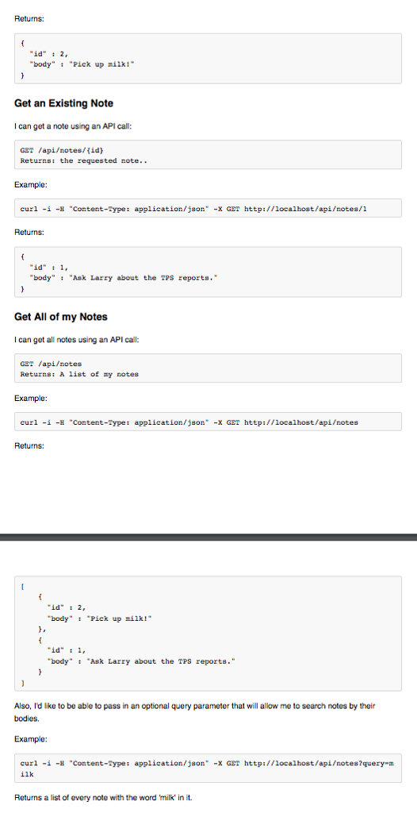Click the JSON array listing both notes

(208, 633)
